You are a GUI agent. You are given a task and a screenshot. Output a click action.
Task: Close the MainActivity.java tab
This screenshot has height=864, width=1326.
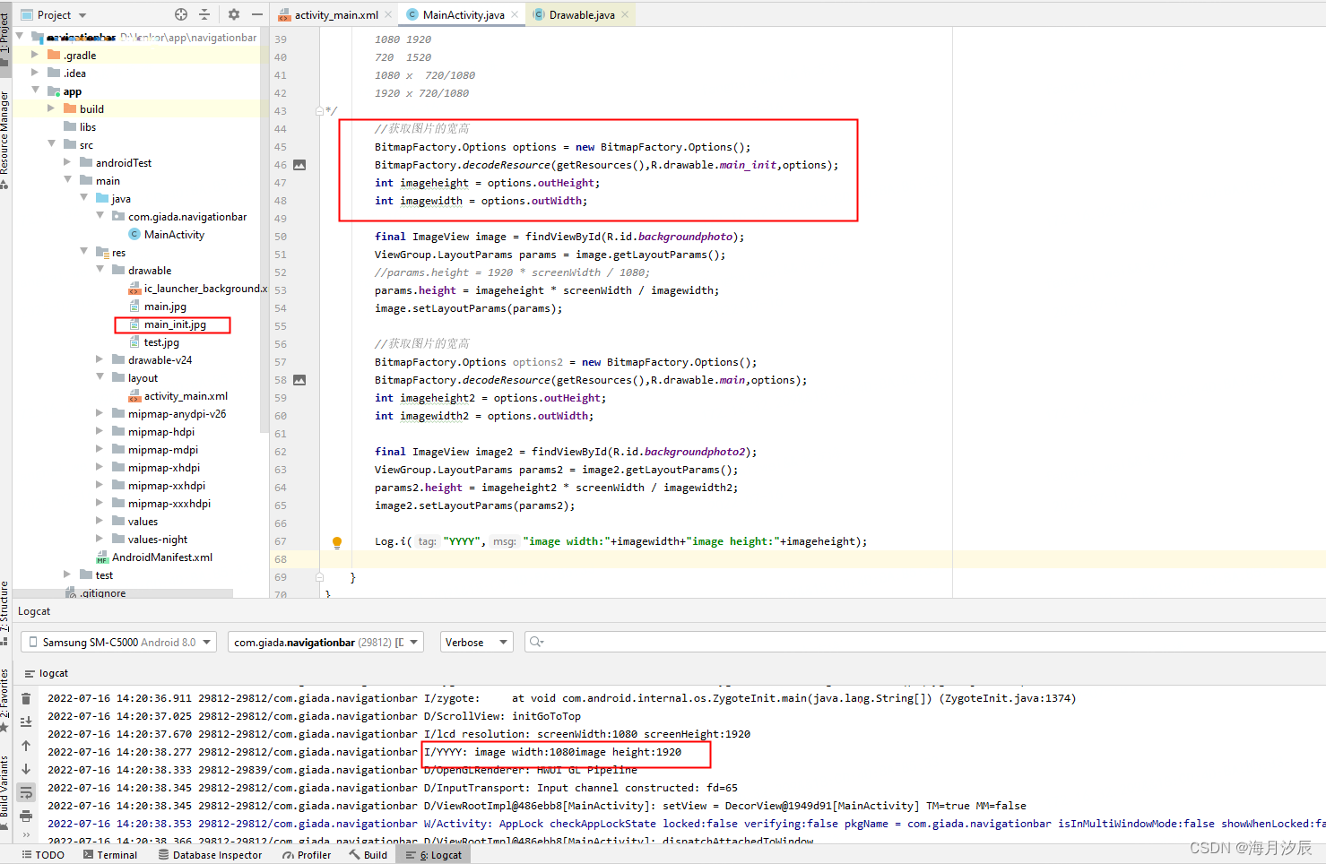click(x=515, y=14)
